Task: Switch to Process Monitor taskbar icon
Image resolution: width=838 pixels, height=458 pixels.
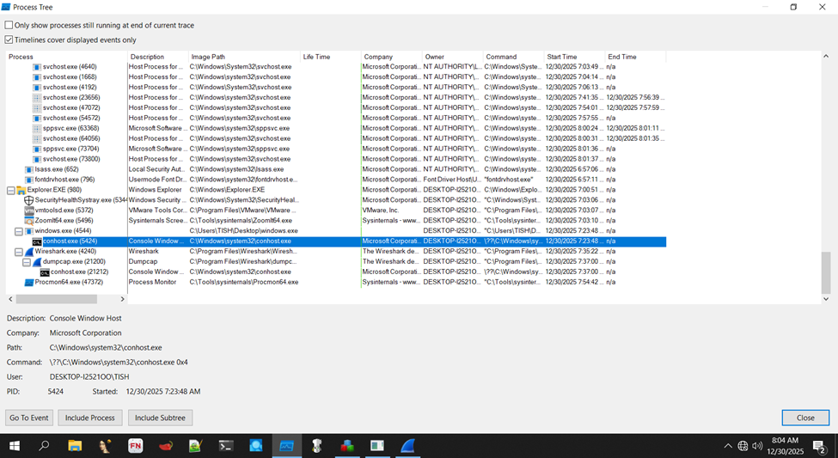Action: pyautogui.click(x=286, y=446)
